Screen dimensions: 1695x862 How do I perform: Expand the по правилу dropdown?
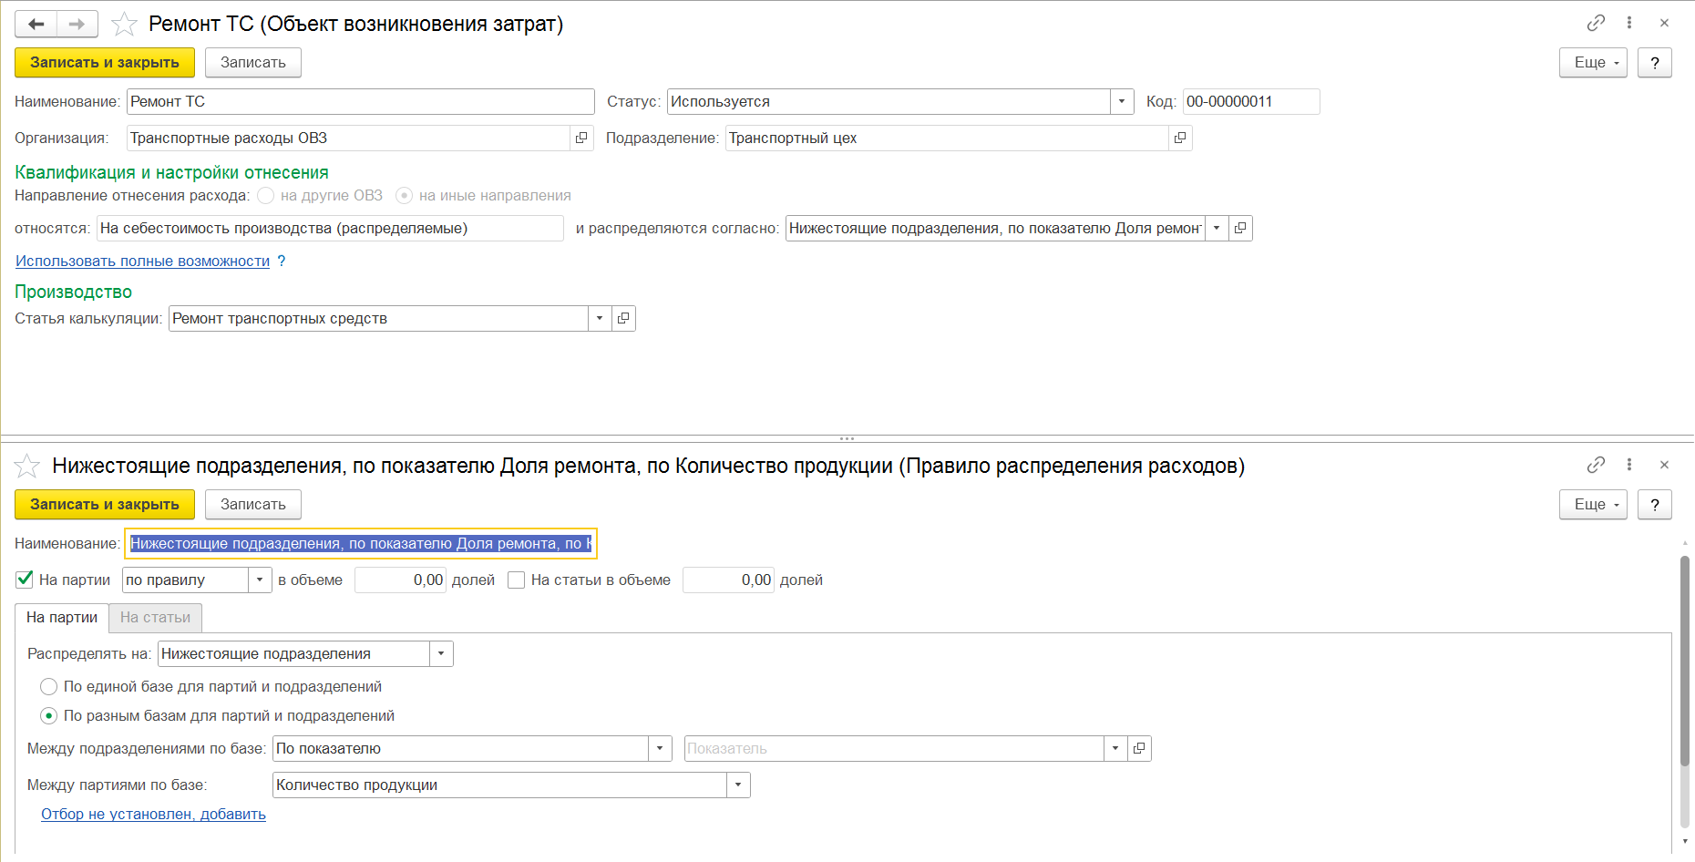pos(260,580)
